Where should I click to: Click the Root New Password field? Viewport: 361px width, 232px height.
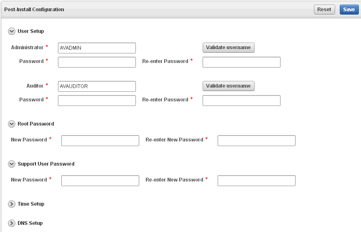[x=100, y=141]
